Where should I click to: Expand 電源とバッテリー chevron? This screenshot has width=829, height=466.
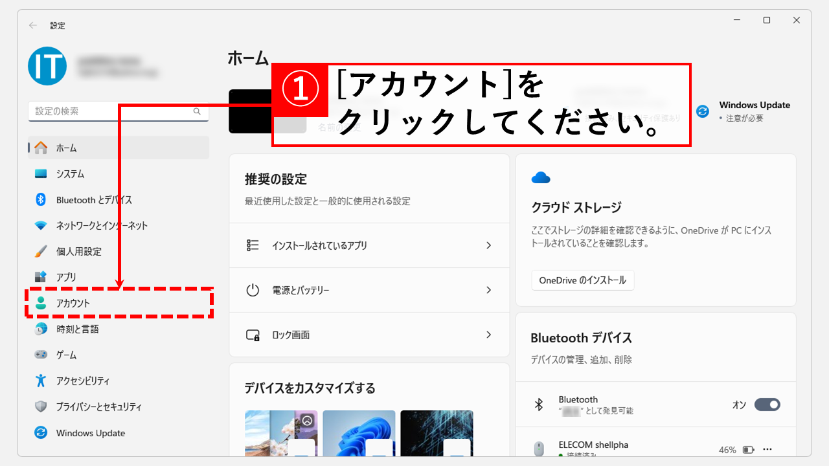(488, 290)
